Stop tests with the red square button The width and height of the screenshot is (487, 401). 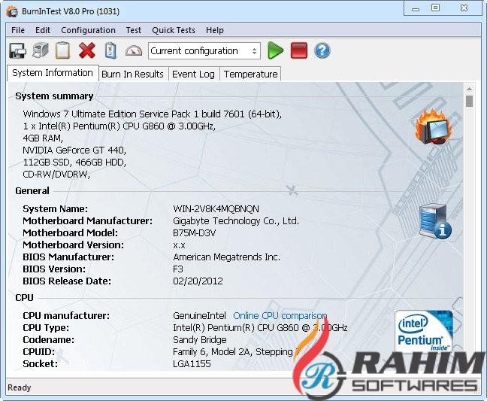click(299, 51)
